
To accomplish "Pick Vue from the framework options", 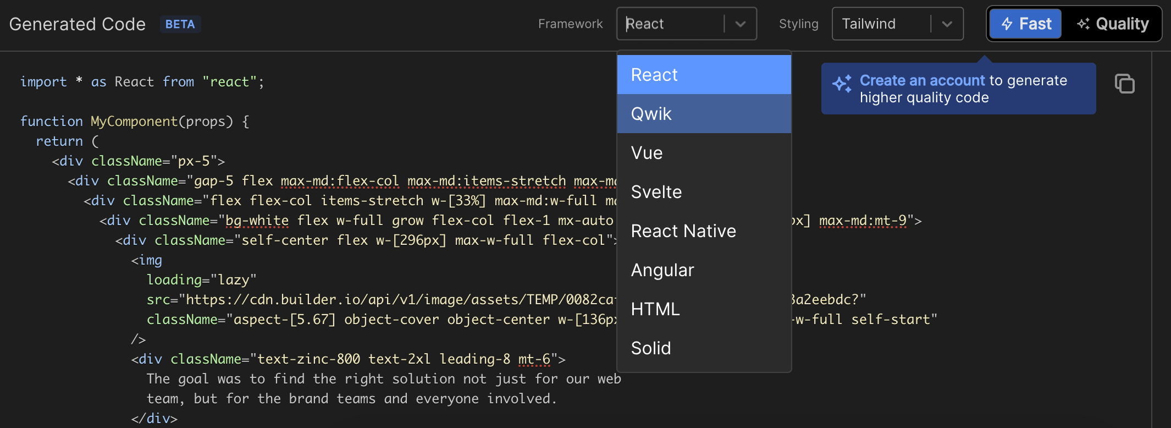I will [x=704, y=153].
